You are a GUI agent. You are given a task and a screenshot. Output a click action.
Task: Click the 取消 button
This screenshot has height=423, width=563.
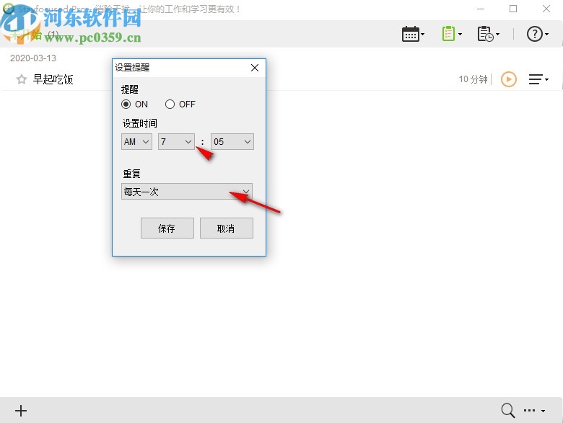click(227, 228)
